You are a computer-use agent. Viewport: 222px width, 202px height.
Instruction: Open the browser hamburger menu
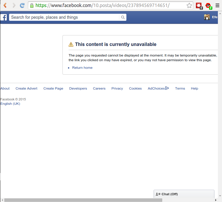coord(217,5)
